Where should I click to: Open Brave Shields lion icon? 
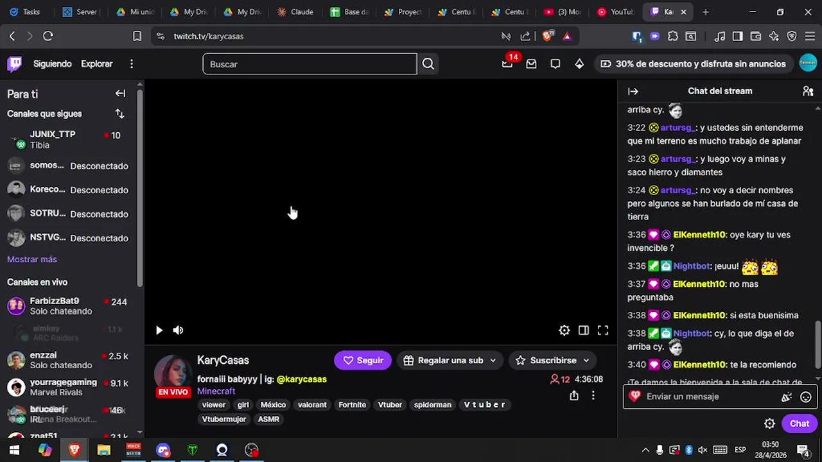click(548, 36)
